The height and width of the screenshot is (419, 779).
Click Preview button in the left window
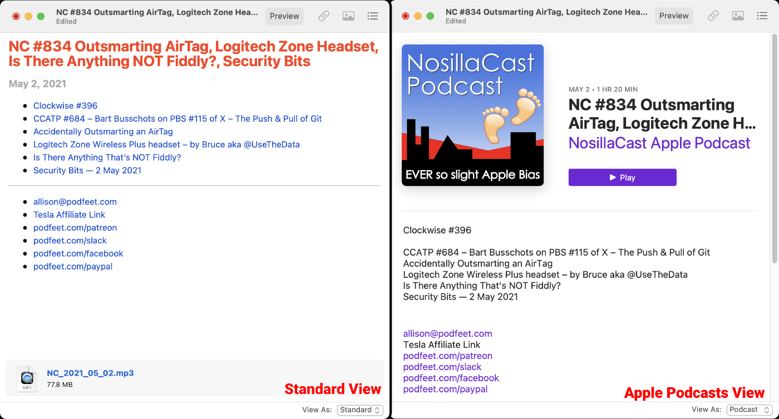(x=284, y=16)
